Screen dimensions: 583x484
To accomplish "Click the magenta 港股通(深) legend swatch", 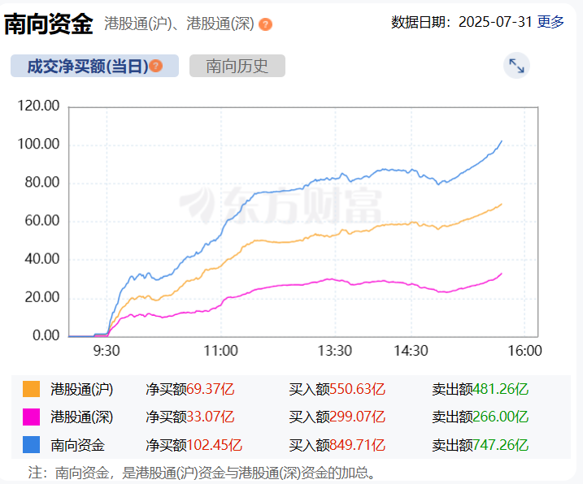I will point(31,417).
